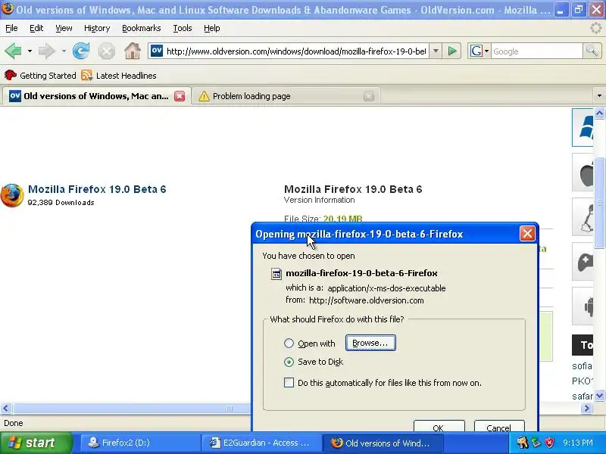Screen dimensions: 606x454
Task: Open the Getting Started bookmark
Action: point(40,75)
